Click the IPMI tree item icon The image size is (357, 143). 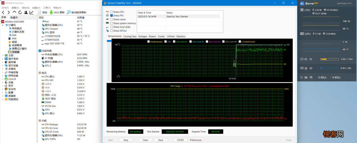(x=10, y=39)
